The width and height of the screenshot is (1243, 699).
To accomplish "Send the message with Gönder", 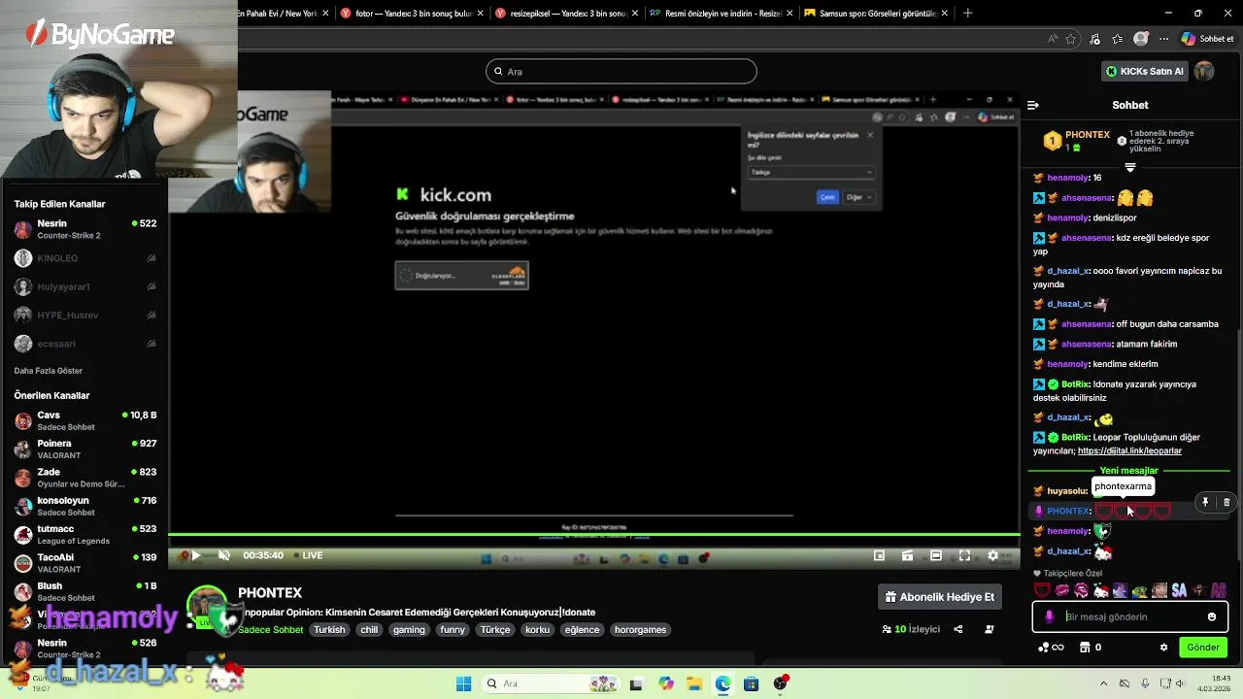I will [x=1202, y=648].
